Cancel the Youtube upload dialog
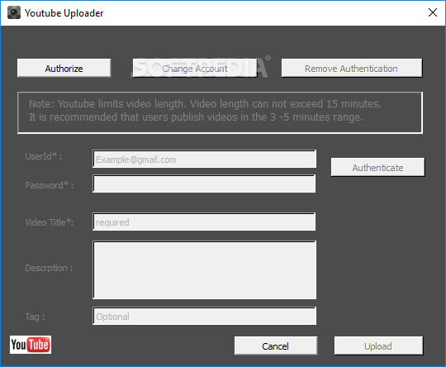446x367 pixels. point(276,346)
